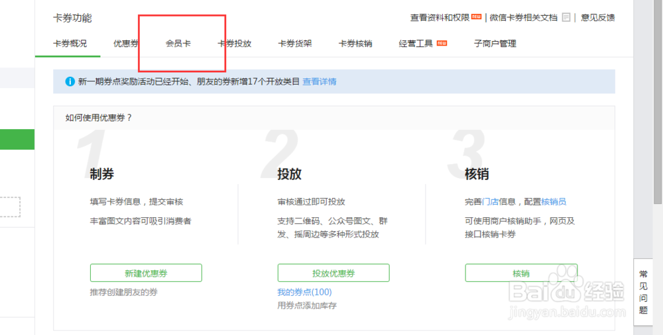Click the 投放 step heading
663x335 pixels.
pyautogui.click(x=290, y=174)
